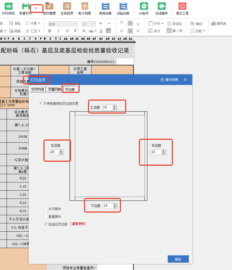Expand the 快速打印 dropdown arrow

coord(36,9)
